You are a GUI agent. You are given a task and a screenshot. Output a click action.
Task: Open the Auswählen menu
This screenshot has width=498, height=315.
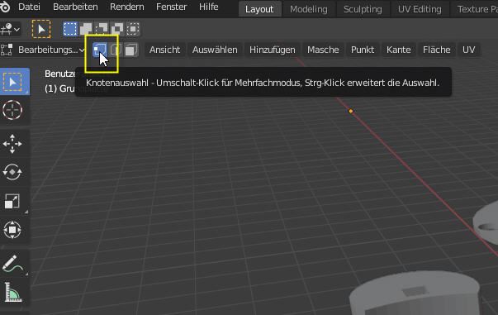pyautogui.click(x=215, y=50)
